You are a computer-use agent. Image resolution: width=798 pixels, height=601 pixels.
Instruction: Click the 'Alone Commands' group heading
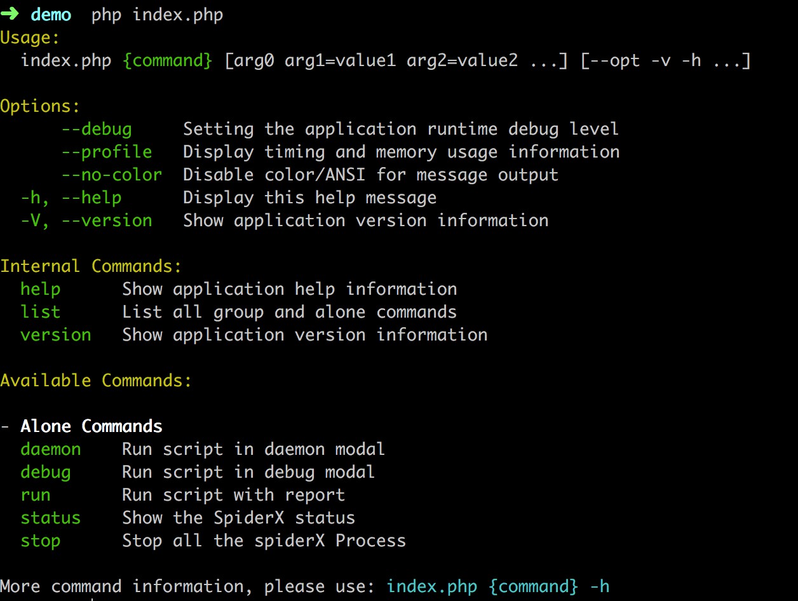point(91,426)
